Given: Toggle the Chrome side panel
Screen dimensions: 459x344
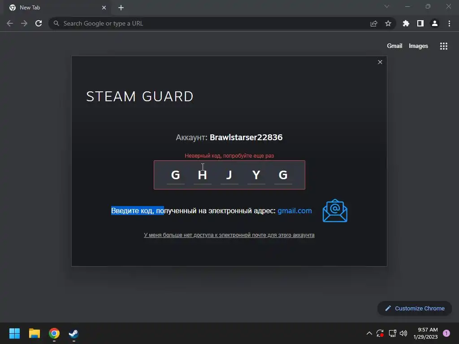Looking at the screenshot, I should pyautogui.click(x=420, y=23).
